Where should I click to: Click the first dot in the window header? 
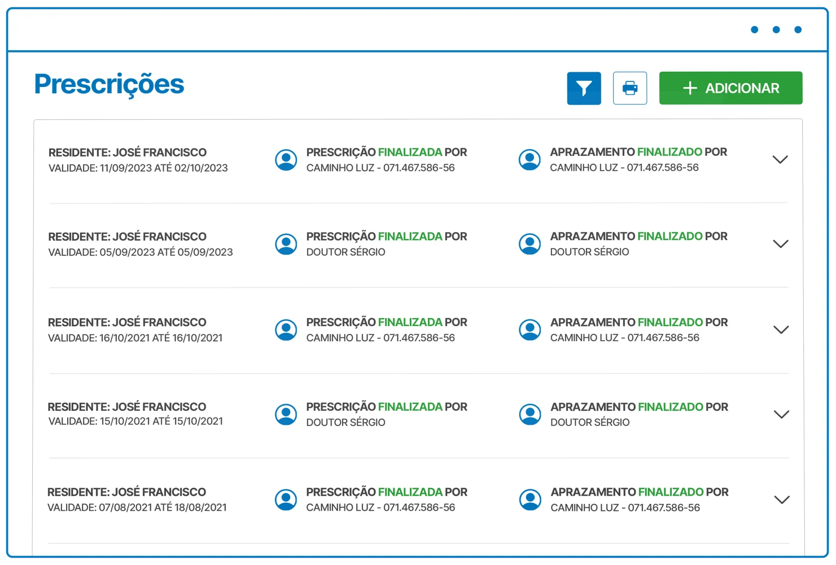[x=754, y=29]
